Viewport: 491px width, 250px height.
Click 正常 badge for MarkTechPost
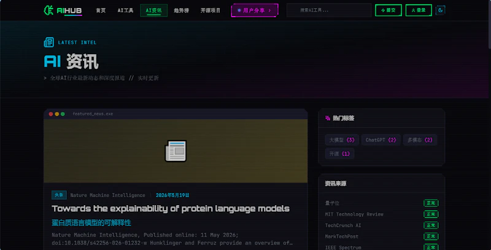(x=431, y=236)
